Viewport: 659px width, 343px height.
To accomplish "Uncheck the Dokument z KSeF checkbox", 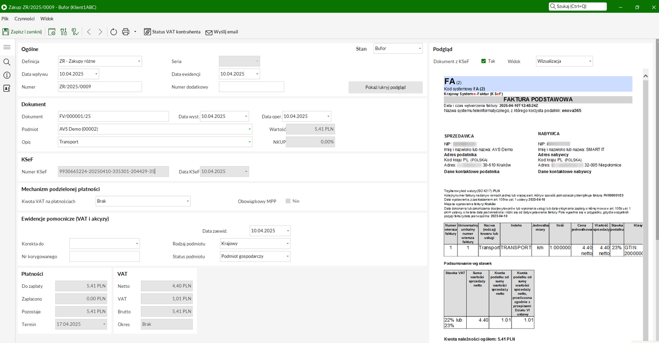I will click(x=484, y=61).
